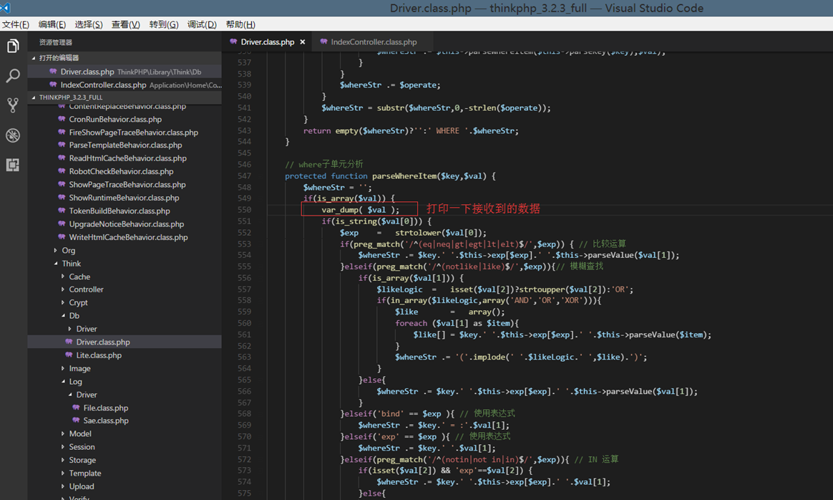833x500 pixels.
Task: Open WriteHtmlCacheBehavior.class.php file
Action: [x=129, y=237]
